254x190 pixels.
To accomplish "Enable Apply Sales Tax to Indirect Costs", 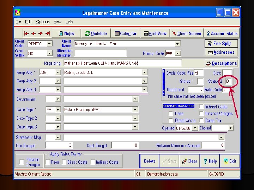I will coord(93,162).
